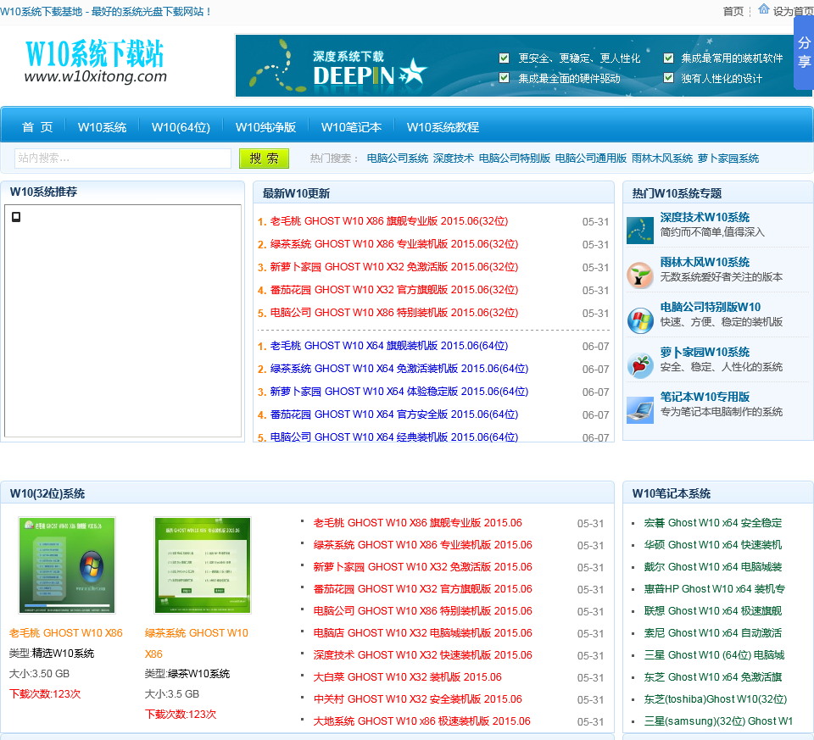Open 华硕 Ghost W10 x64 快速装机 link
The width and height of the screenshot is (814, 740).
[713, 545]
